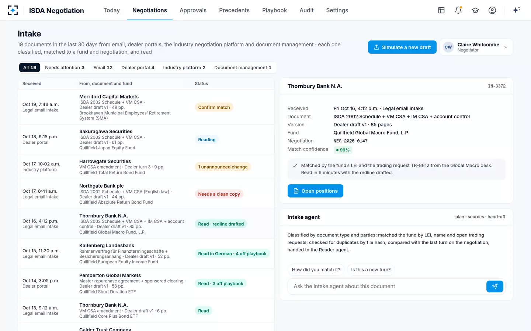Filter by Dealer portal 4

(x=138, y=68)
